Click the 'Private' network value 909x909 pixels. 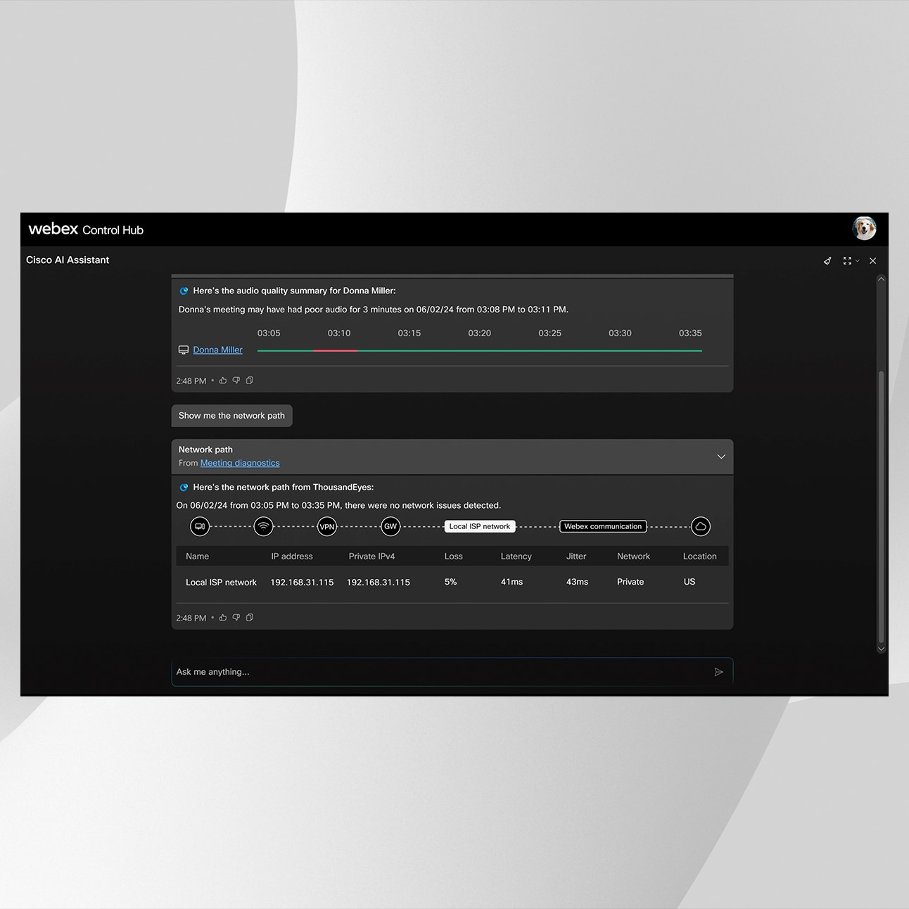630,582
